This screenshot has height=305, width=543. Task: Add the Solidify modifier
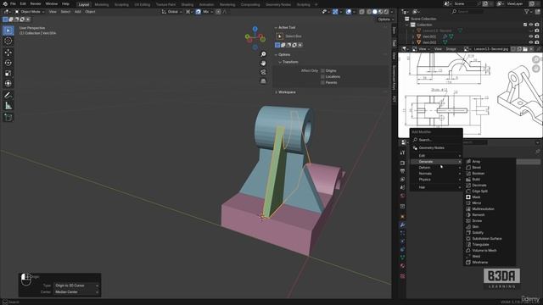tap(490, 233)
